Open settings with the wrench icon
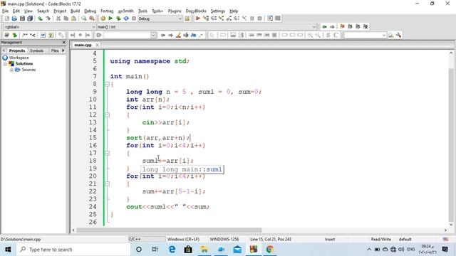The width and height of the screenshot is (456, 256). point(399,35)
